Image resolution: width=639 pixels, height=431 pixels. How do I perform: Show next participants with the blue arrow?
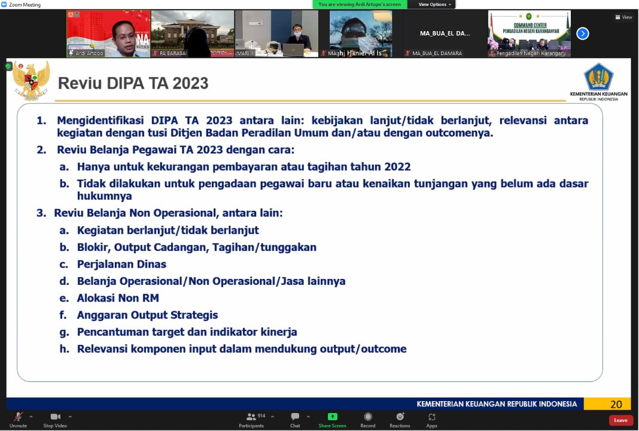pyautogui.click(x=582, y=34)
